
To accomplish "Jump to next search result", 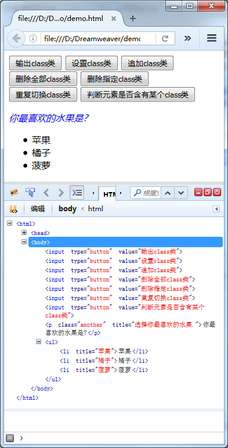I will click(x=181, y=193).
